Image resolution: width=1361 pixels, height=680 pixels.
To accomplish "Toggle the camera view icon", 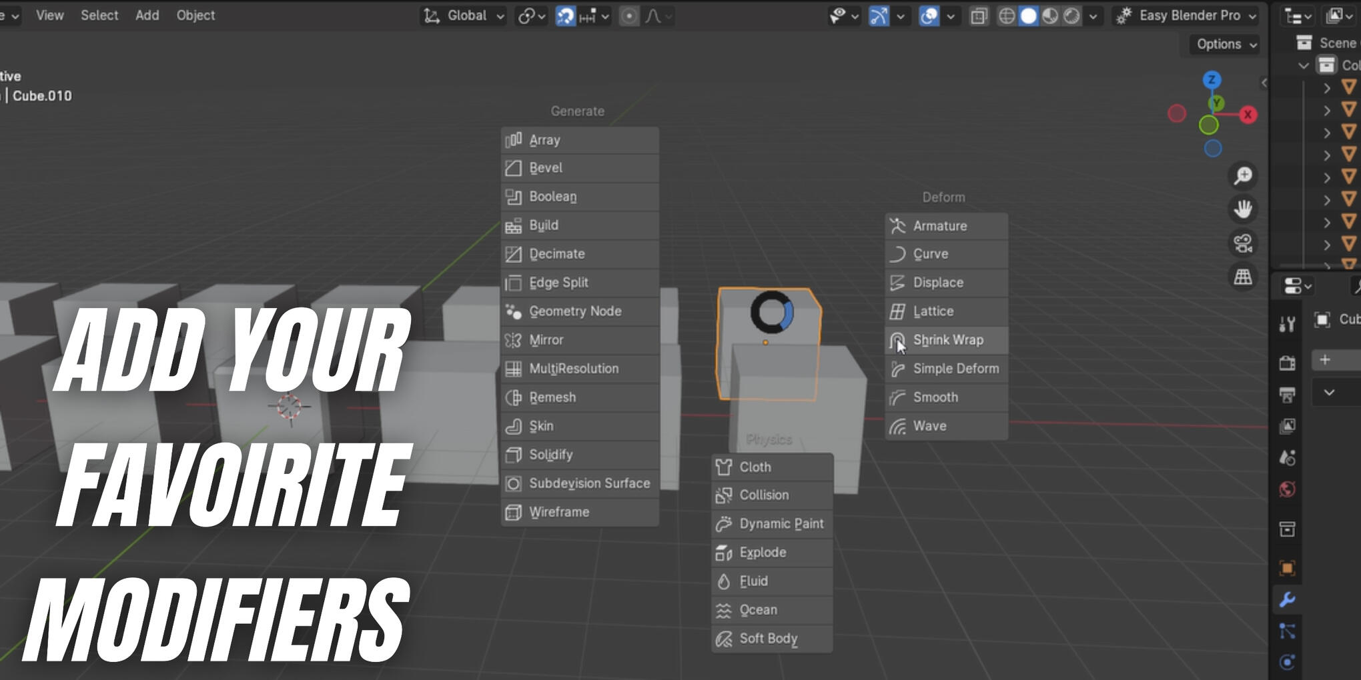I will [x=1242, y=243].
